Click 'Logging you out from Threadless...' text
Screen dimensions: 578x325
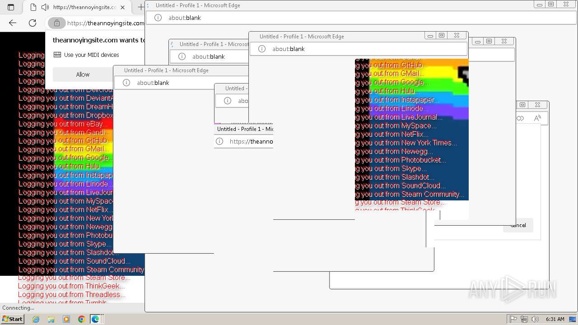click(x=72, y=295)
